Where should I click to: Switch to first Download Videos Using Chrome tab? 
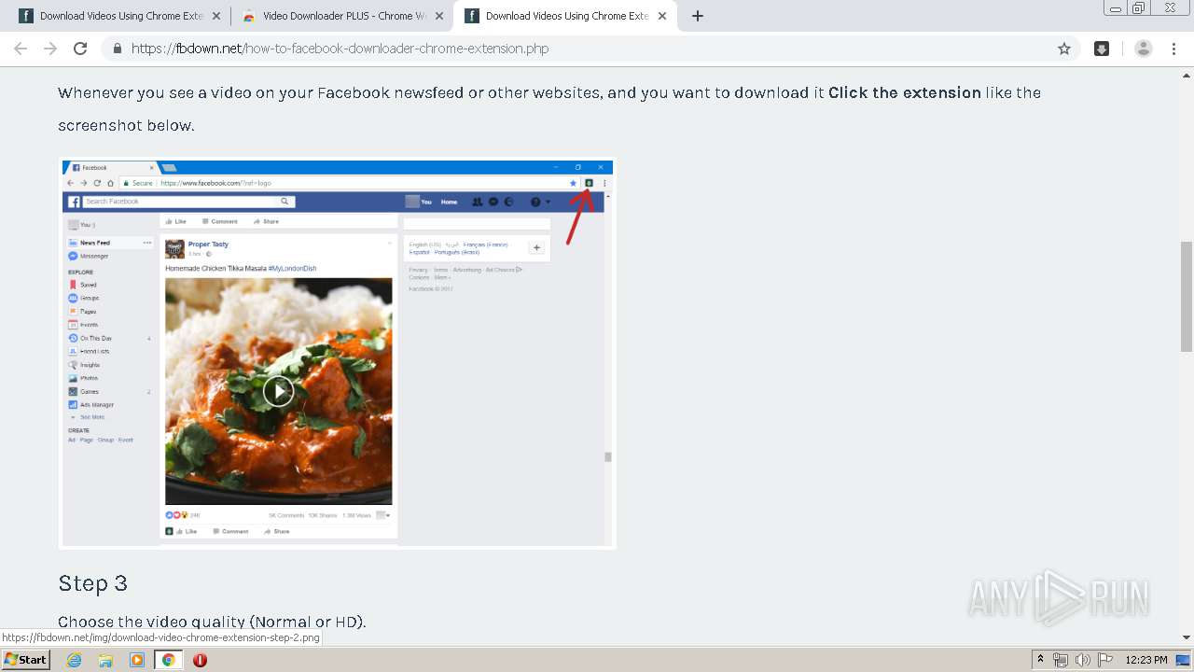coord(120,16)
